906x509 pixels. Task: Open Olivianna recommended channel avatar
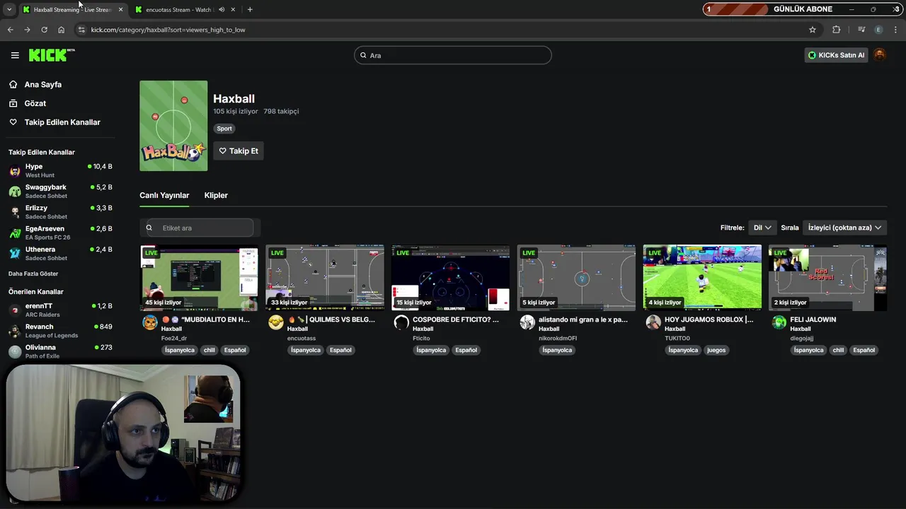[15, 351]
